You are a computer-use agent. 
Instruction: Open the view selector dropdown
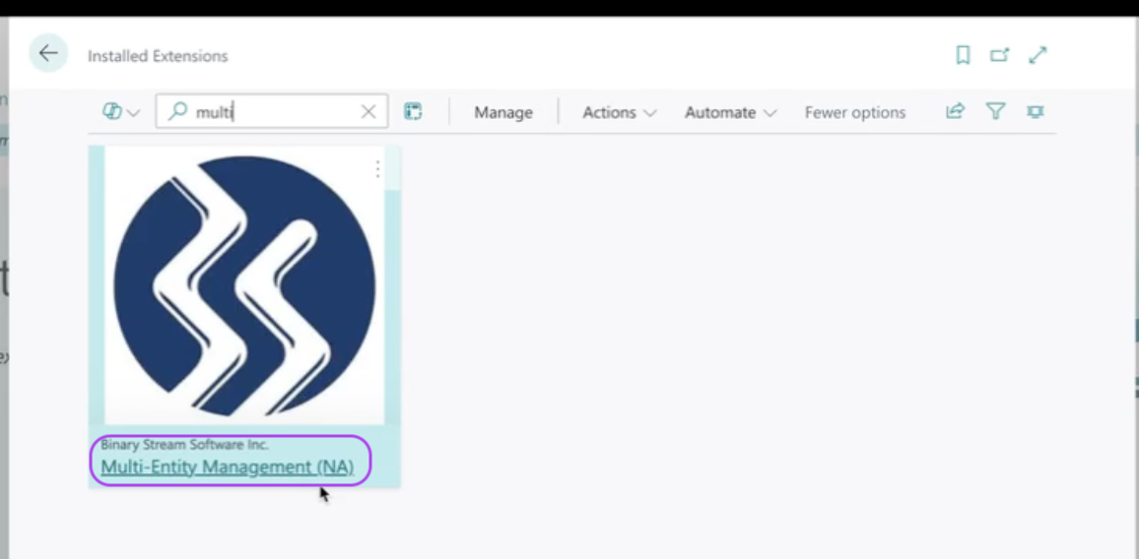tap(121, 112)
